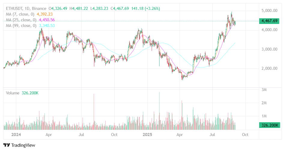Click the 2024 time axis label

click(16, 135)
